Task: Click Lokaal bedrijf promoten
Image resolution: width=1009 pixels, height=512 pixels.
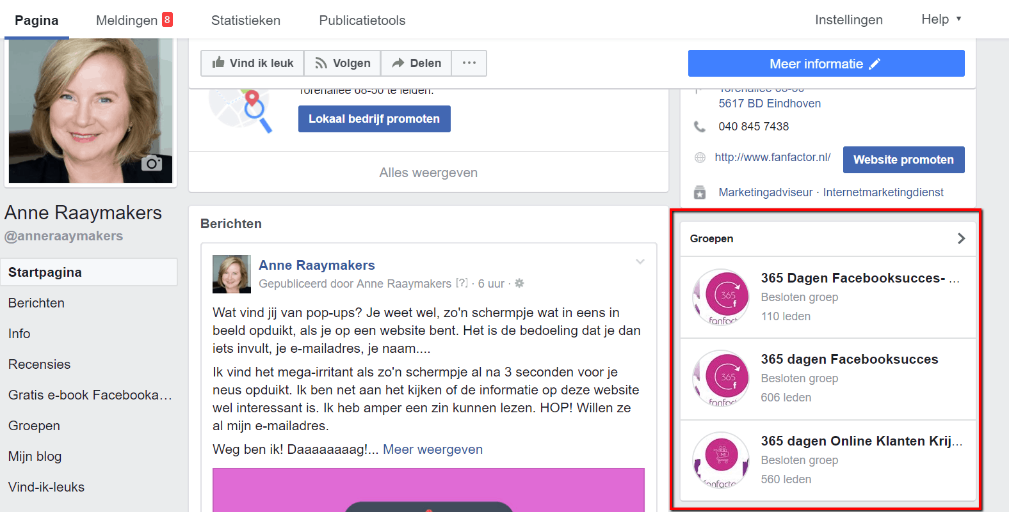Action: point(375,119)
